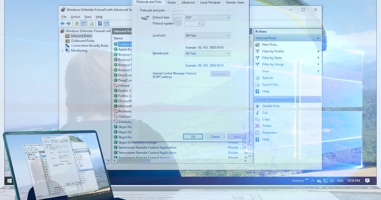Click Delete in the Actions pane
The height and width of the screenshot is (200, 381).
(267, 126)
